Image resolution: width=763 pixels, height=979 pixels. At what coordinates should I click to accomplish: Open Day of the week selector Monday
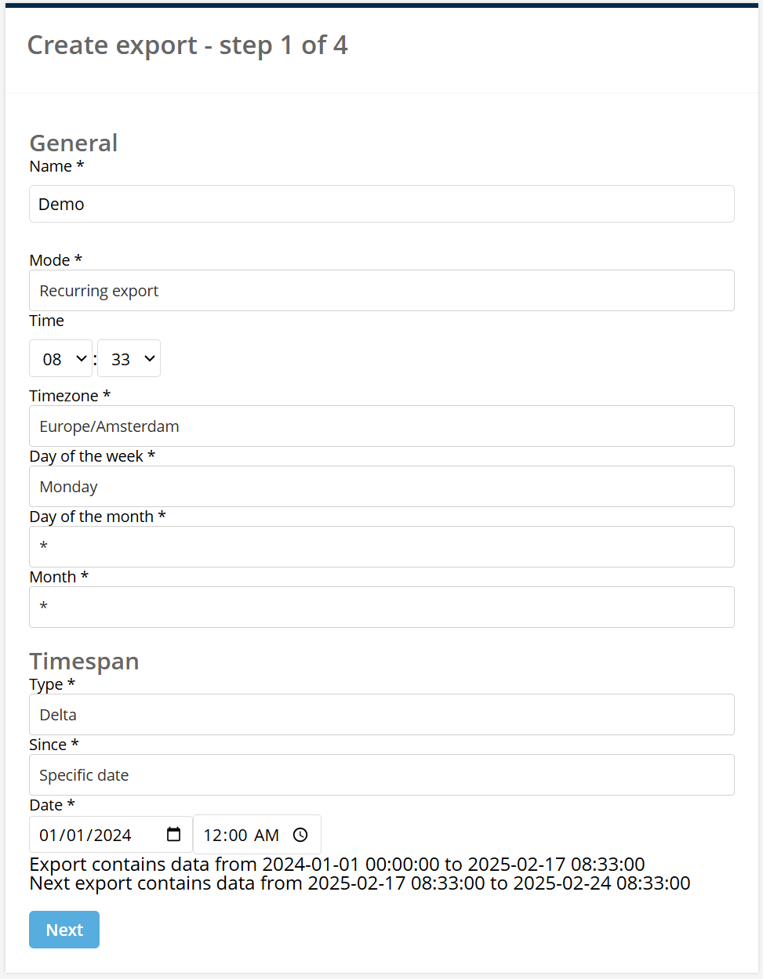[x=382, y=487]
